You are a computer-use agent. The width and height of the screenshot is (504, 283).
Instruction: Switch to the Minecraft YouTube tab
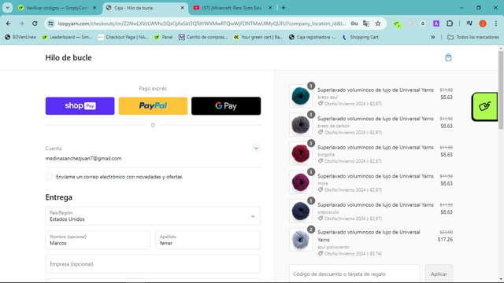[233, 8]
